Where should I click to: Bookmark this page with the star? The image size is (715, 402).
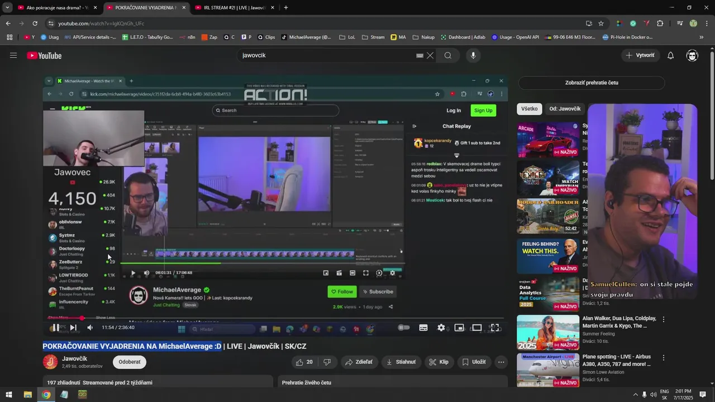point(601,23)
